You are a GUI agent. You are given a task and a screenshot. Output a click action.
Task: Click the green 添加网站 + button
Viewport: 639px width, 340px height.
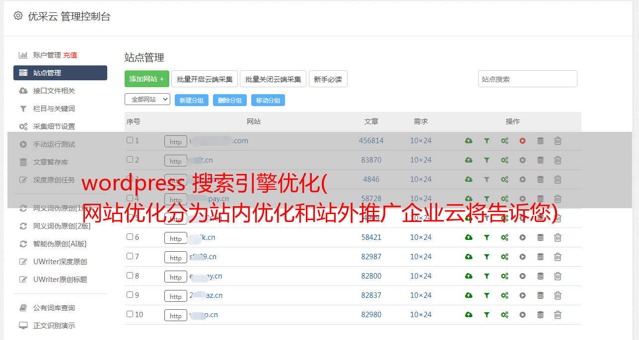[147, 79]
